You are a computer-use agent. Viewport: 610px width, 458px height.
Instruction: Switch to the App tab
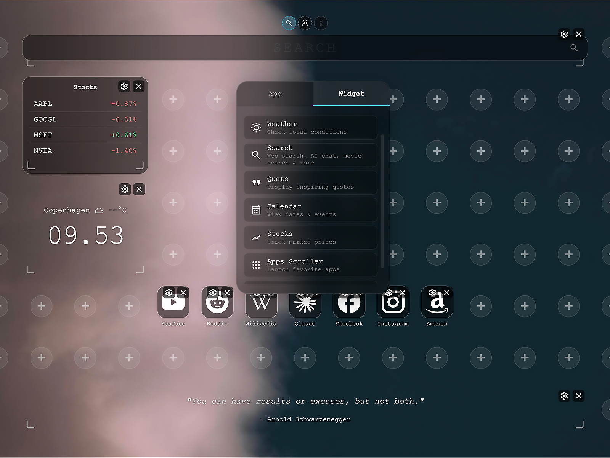[275, 94]
